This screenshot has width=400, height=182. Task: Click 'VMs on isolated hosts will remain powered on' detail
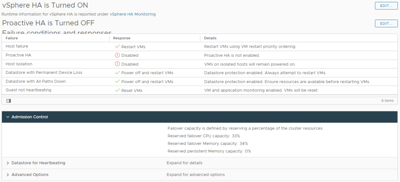point(250,64)
